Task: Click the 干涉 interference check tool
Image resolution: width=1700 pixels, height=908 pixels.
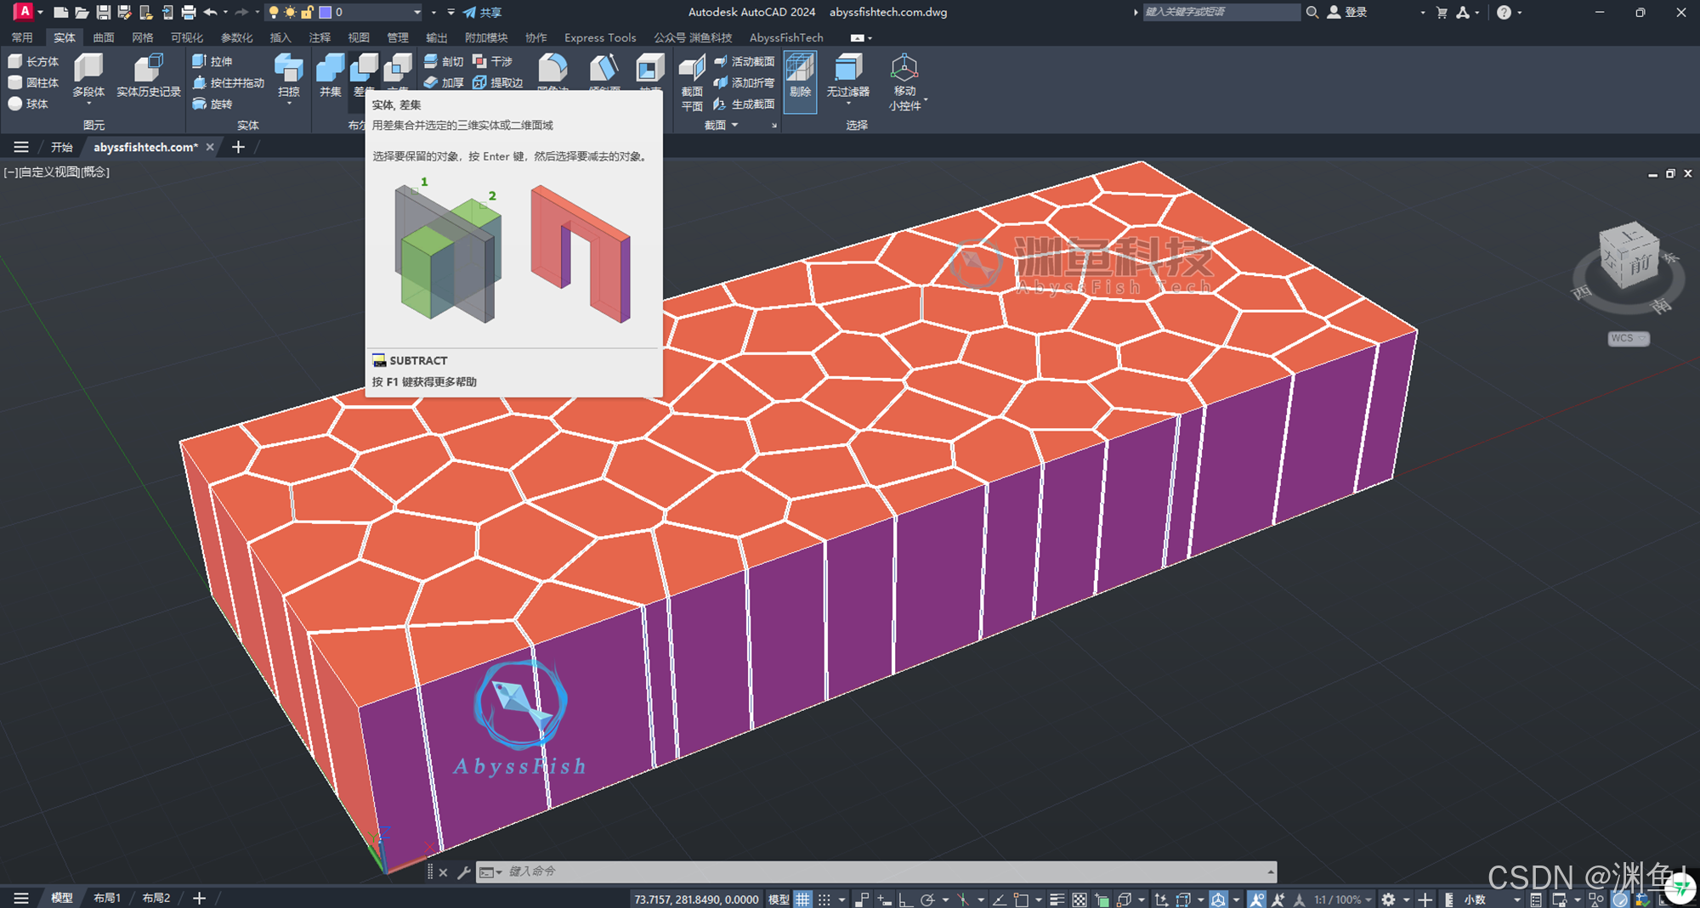Action: coord(493,61)
